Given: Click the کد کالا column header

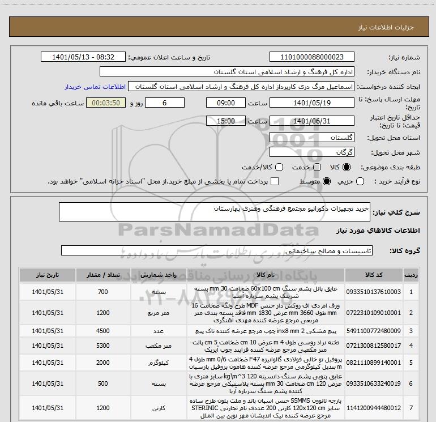Looking at the screenshot, I should [x=374, y=275].
